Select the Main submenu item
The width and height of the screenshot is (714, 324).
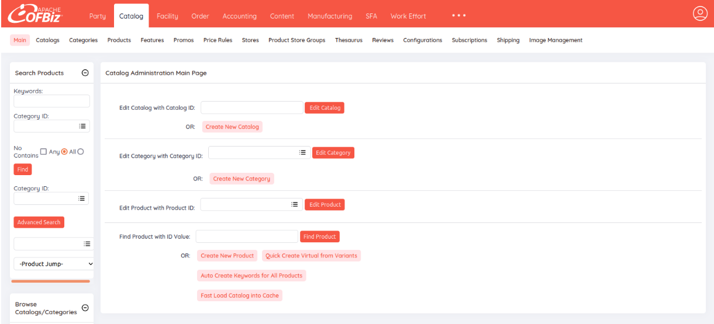(20, 40)
